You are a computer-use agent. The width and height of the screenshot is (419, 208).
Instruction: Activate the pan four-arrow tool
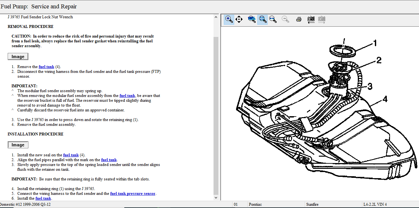[x=239, y=19]
